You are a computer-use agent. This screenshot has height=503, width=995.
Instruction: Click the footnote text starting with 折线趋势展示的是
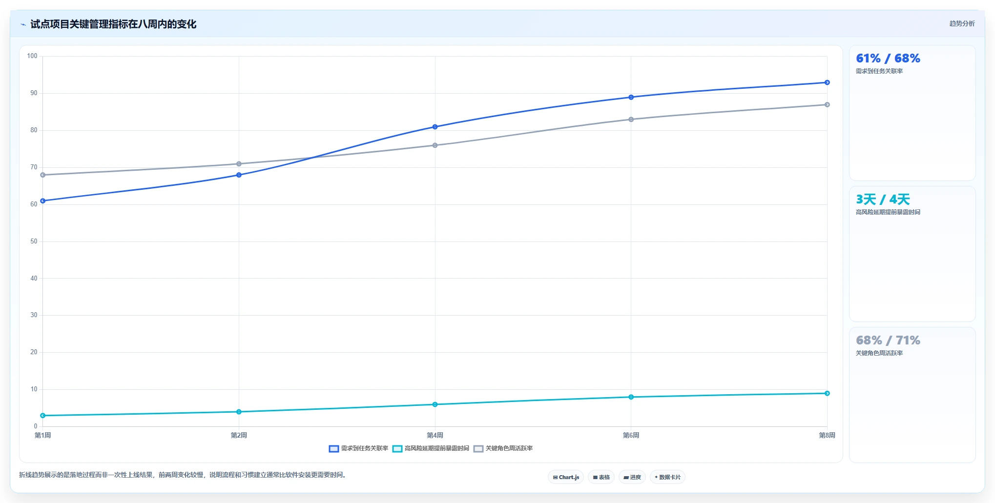184,475
